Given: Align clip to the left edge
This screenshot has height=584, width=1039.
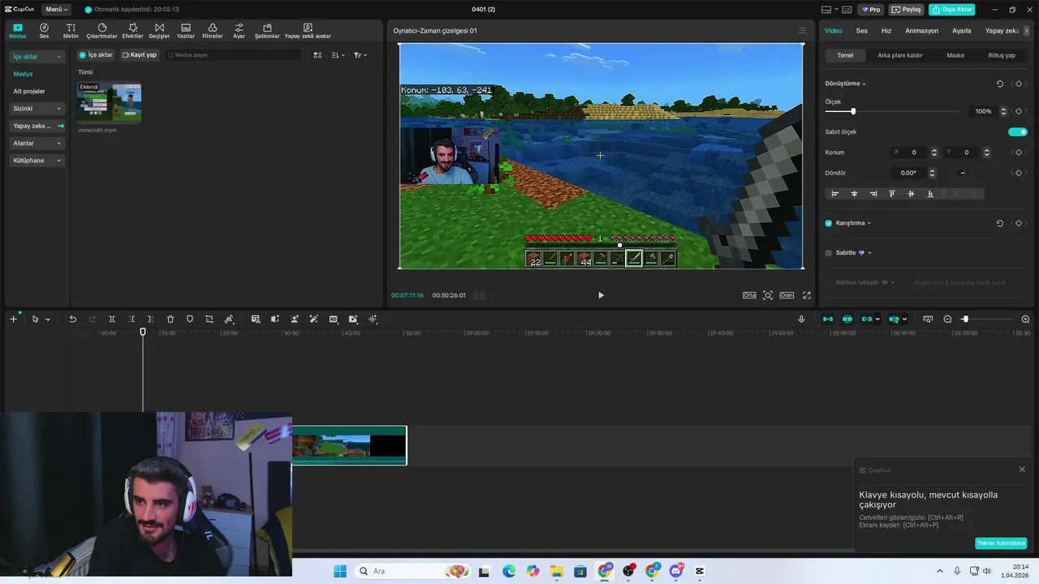Looking at the screenshot, I should tap(835, 194).
